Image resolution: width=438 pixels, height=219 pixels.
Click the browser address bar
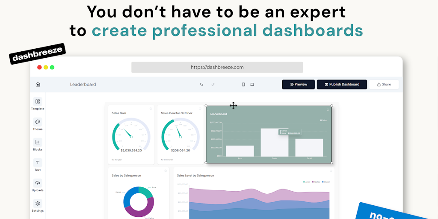click(217, 67)
